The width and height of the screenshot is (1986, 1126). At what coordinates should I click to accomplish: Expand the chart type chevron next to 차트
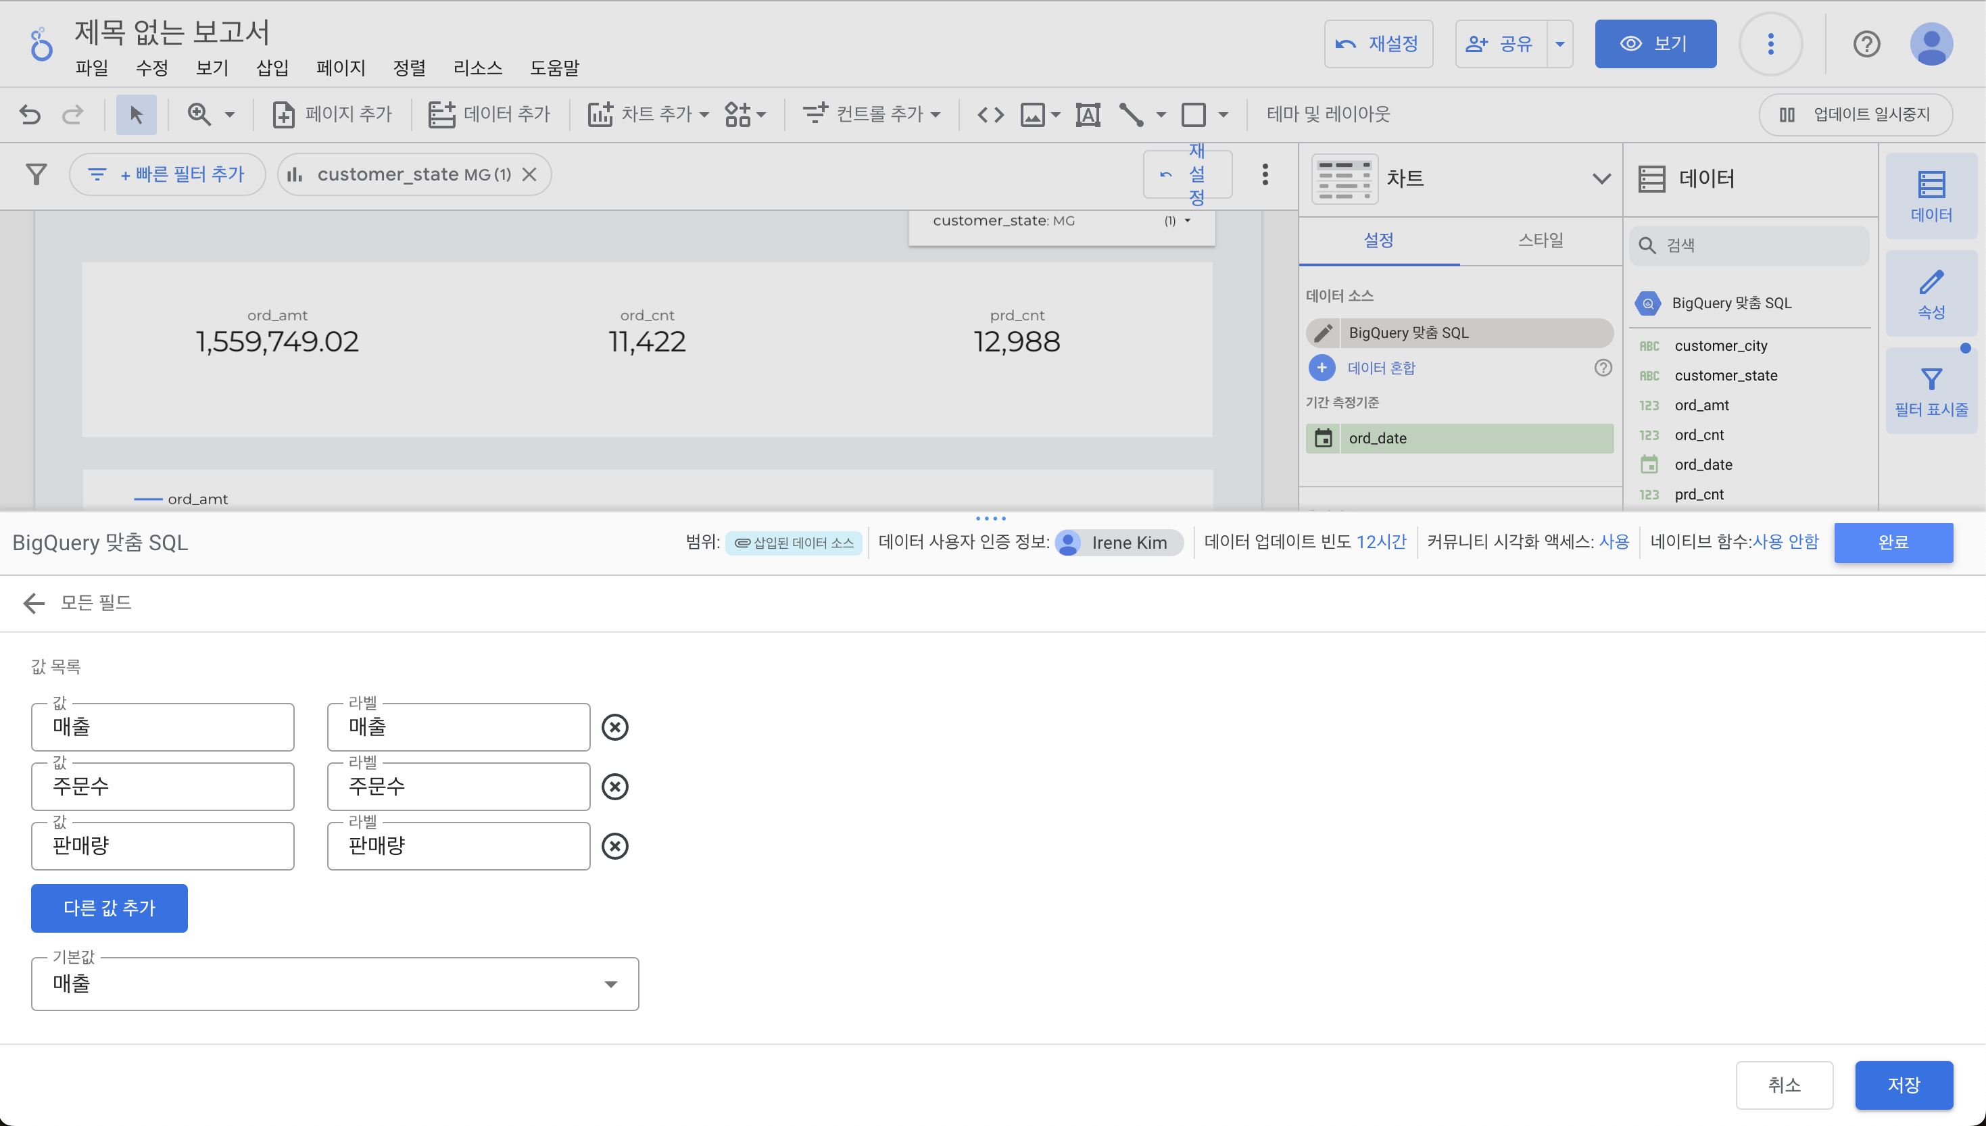(1601, 178)
